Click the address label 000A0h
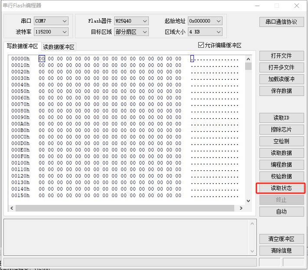Screen dimensions: 308x270 pos(20,124)
